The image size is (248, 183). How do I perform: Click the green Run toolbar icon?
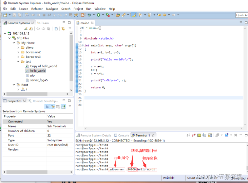click(98, 15)
